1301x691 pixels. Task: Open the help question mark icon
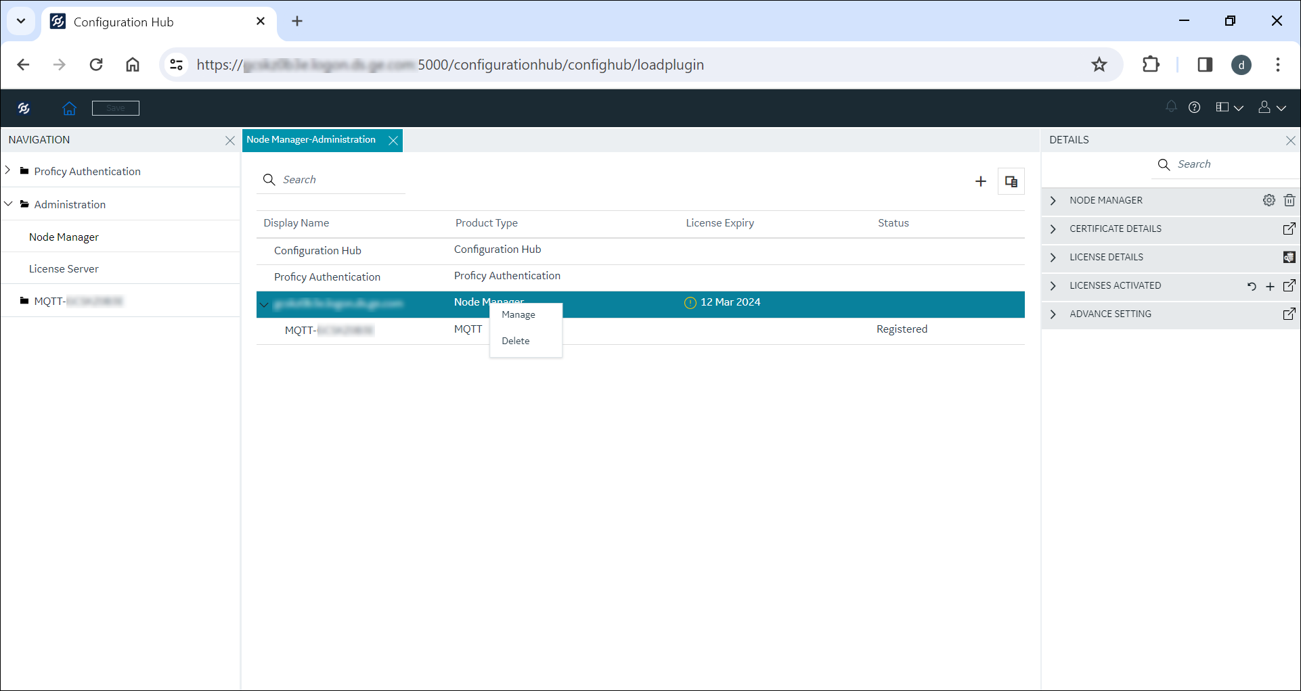1195,108
